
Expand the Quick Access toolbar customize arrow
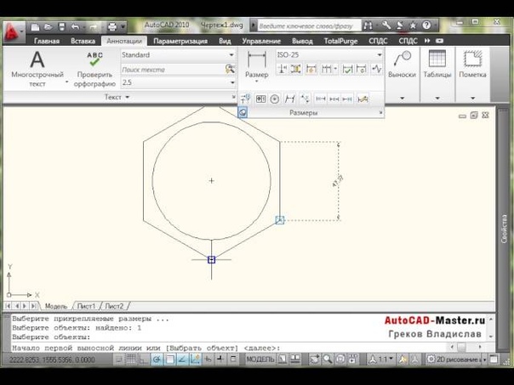coord(123,27)
